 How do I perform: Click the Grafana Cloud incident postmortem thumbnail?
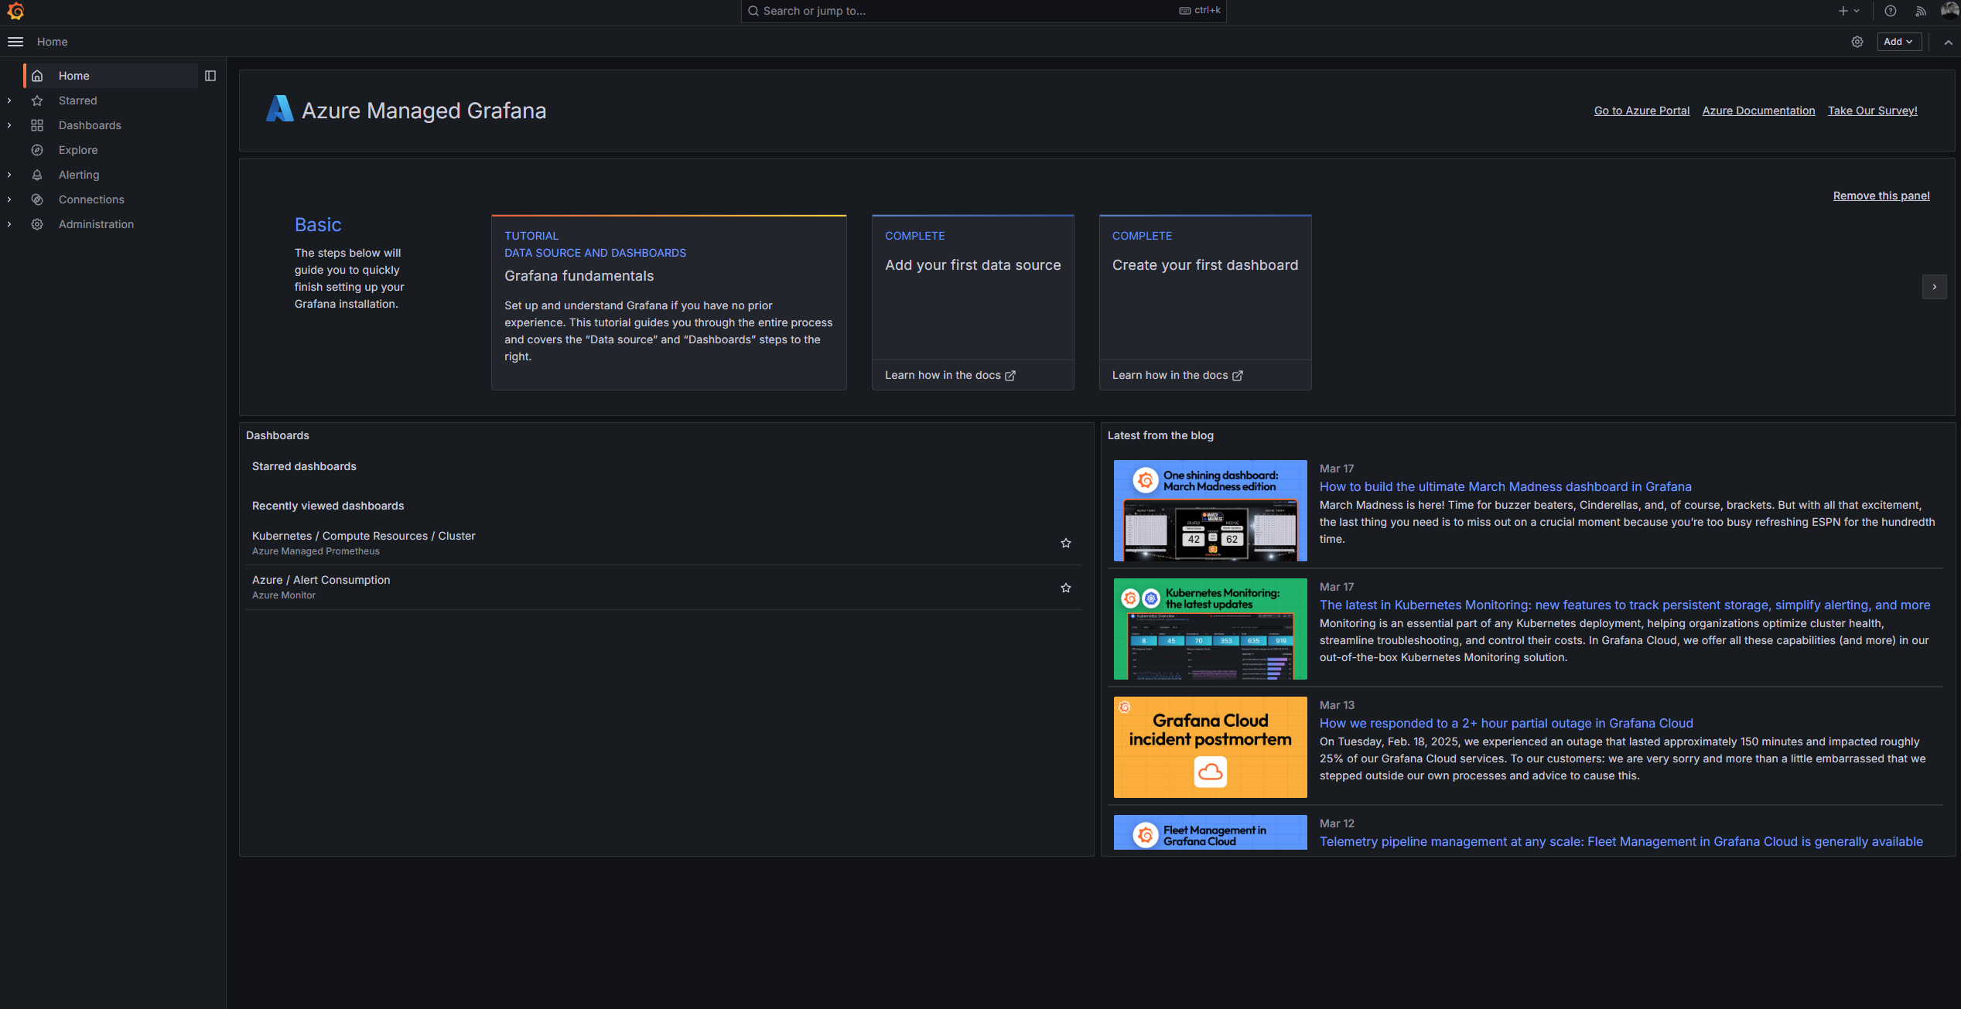coord(1210,747)
